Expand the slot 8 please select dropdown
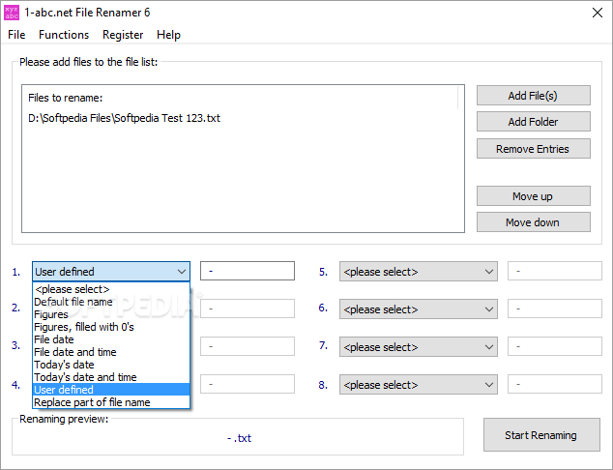Viewport: 613px width, 470px height. coord(419,385)
